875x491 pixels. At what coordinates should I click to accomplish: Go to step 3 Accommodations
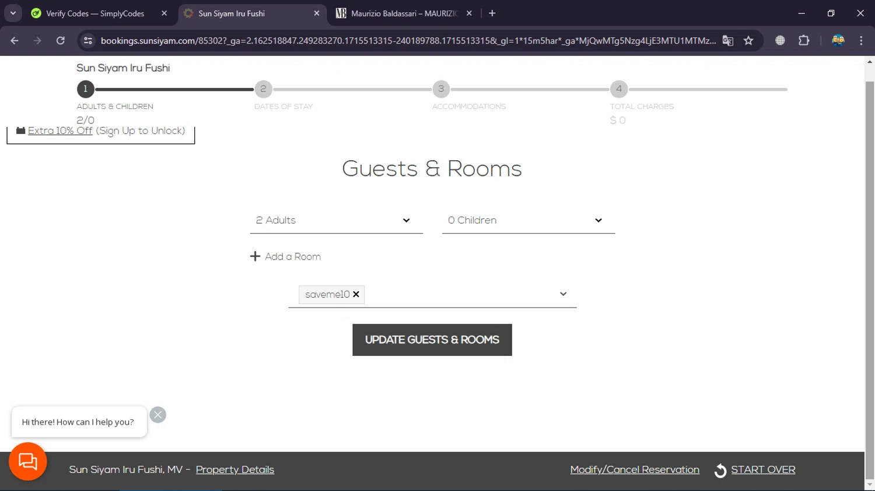pos(441,89)
